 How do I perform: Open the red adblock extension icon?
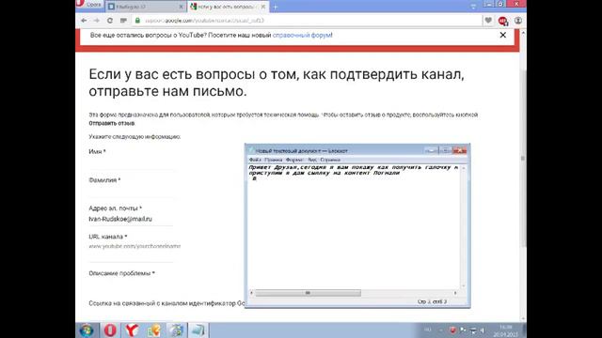(x=503, y=21)
